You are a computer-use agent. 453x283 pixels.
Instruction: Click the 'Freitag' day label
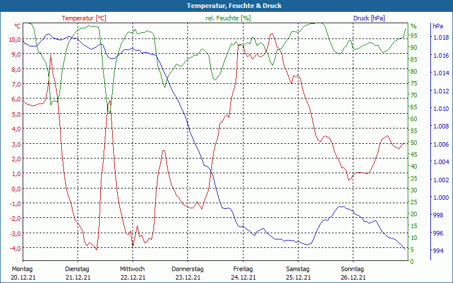(x=243, y=269)
